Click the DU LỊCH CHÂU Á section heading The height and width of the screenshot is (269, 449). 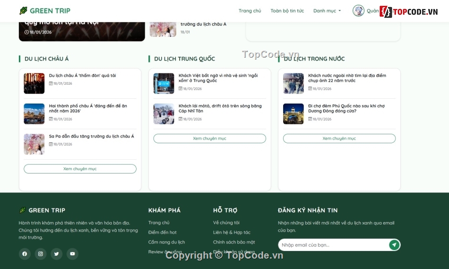pos(47,59)
